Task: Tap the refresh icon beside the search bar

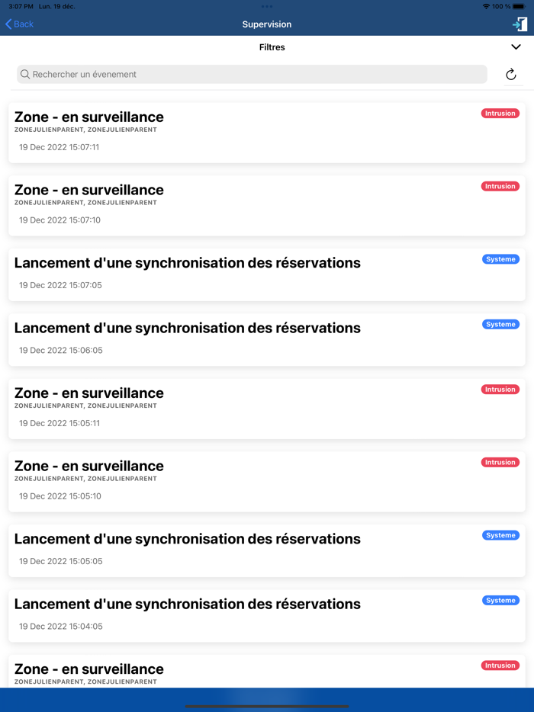Action: [510, 74]
